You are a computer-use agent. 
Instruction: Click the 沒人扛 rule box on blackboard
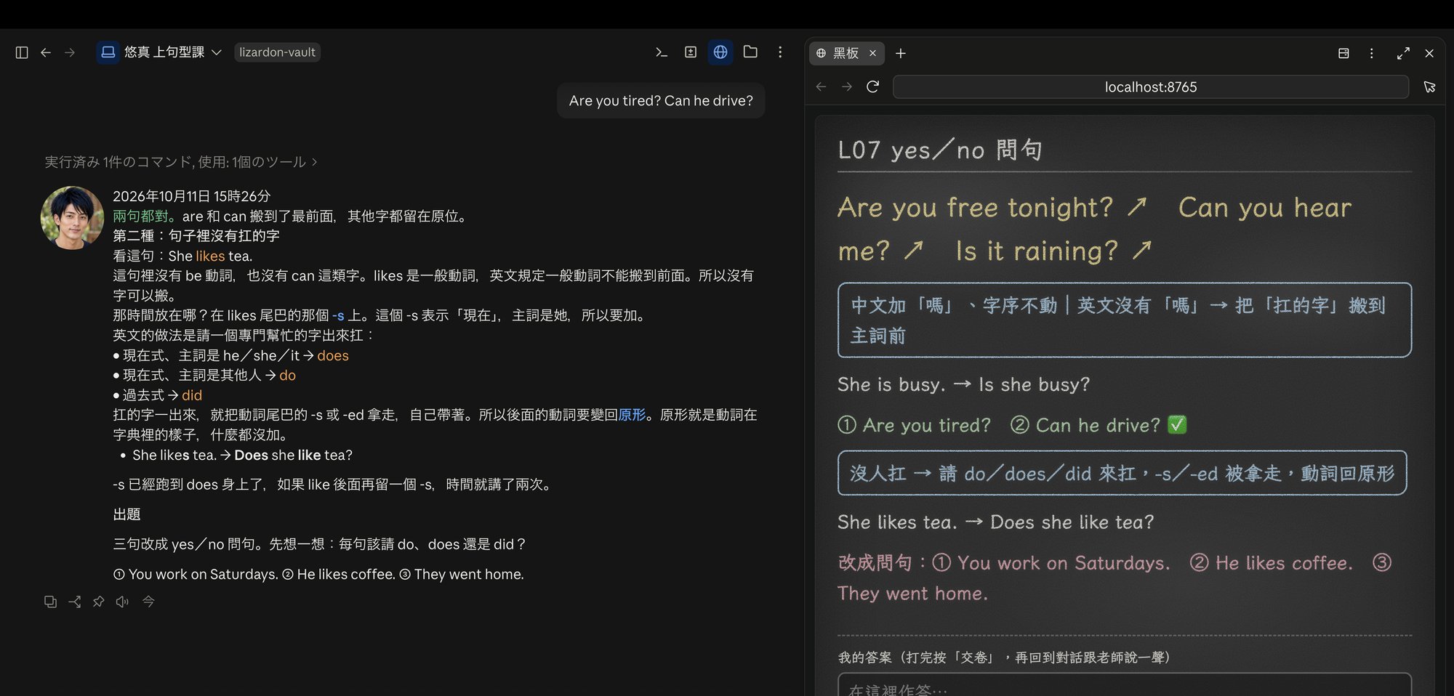tap(1122, 473)
